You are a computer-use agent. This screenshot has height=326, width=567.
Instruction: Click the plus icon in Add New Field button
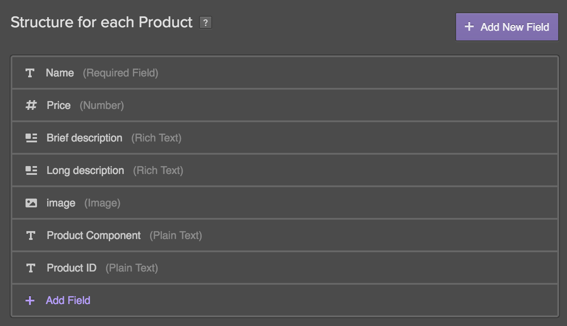469,27
